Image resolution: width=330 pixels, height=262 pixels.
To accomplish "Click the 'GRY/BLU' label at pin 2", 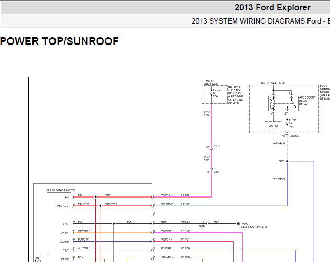I will 167,204.
